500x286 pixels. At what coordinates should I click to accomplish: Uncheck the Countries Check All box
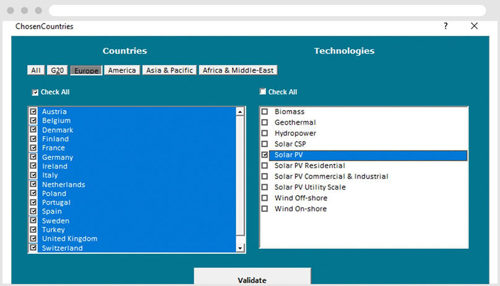(x=35, y=92)
